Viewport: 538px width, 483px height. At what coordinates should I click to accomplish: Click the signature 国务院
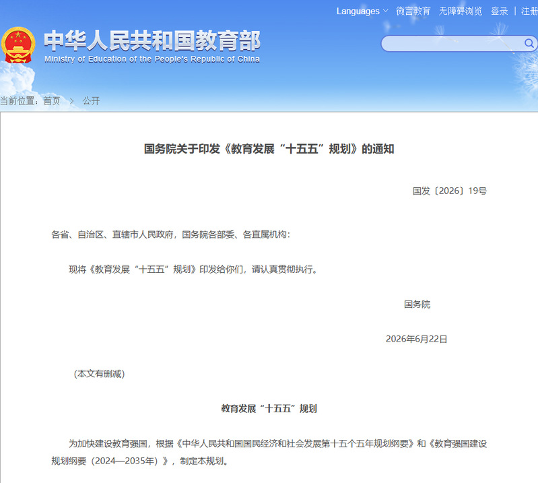click(417, 304)
